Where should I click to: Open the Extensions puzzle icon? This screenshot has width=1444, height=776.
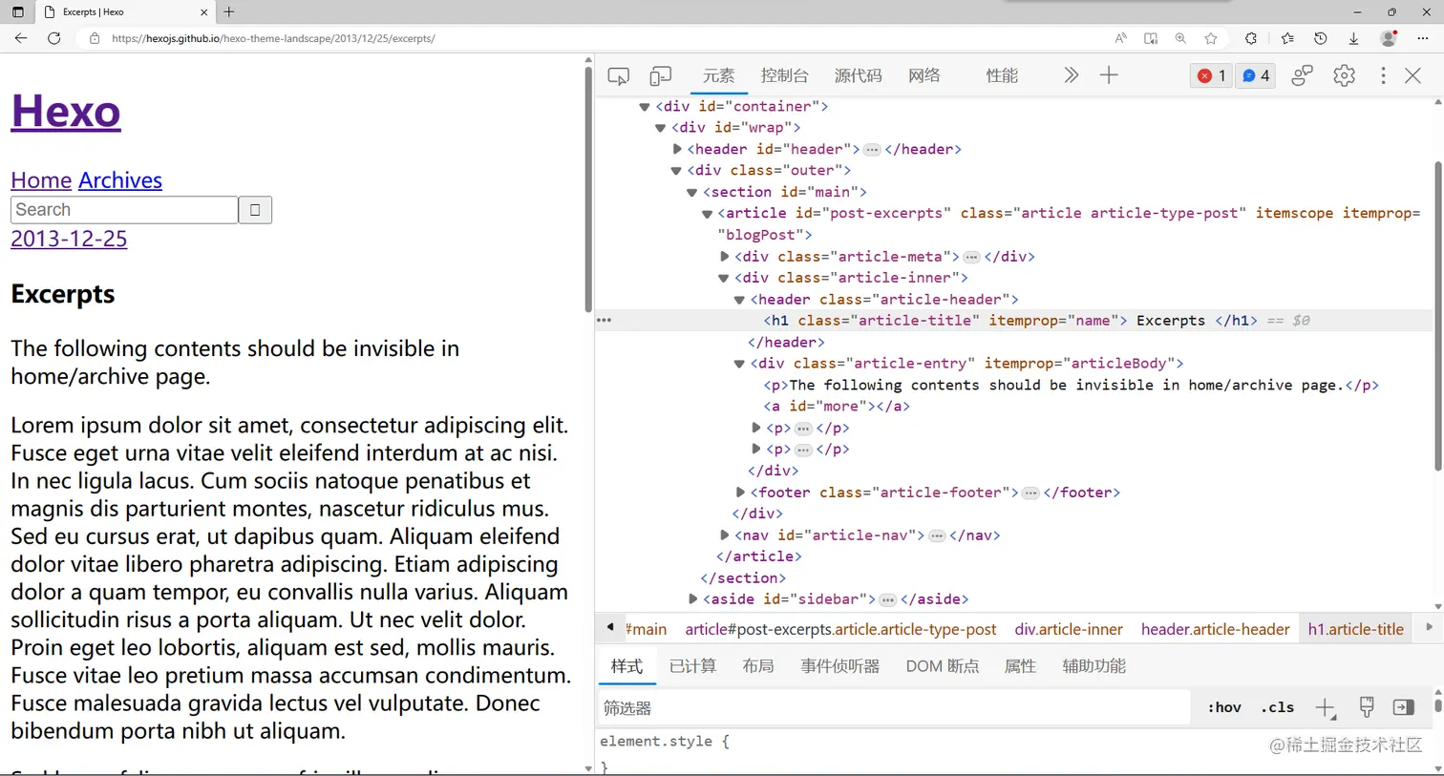(x=1251, y=38)
